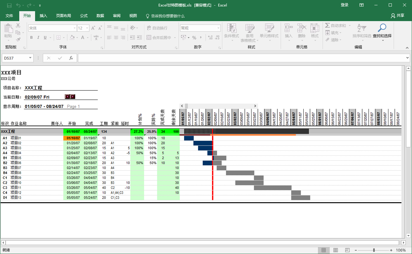Open 单元格样式 cell styles
The width and height of the screenshot is (412, 254).
(x=269, y=32)
